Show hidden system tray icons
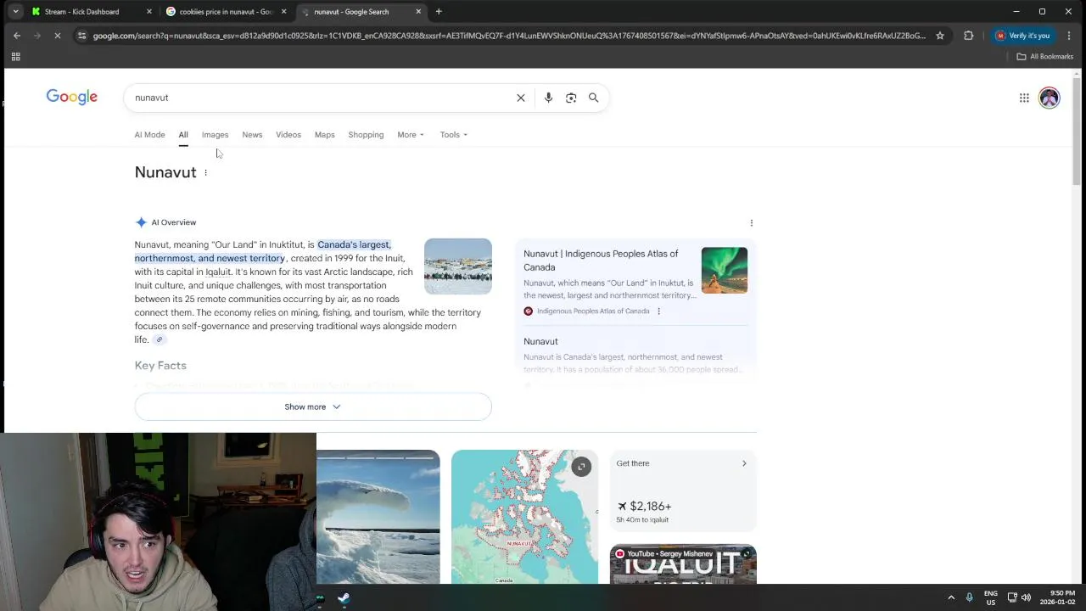Screen dimensions: 1086x611 tap(951, 597)
